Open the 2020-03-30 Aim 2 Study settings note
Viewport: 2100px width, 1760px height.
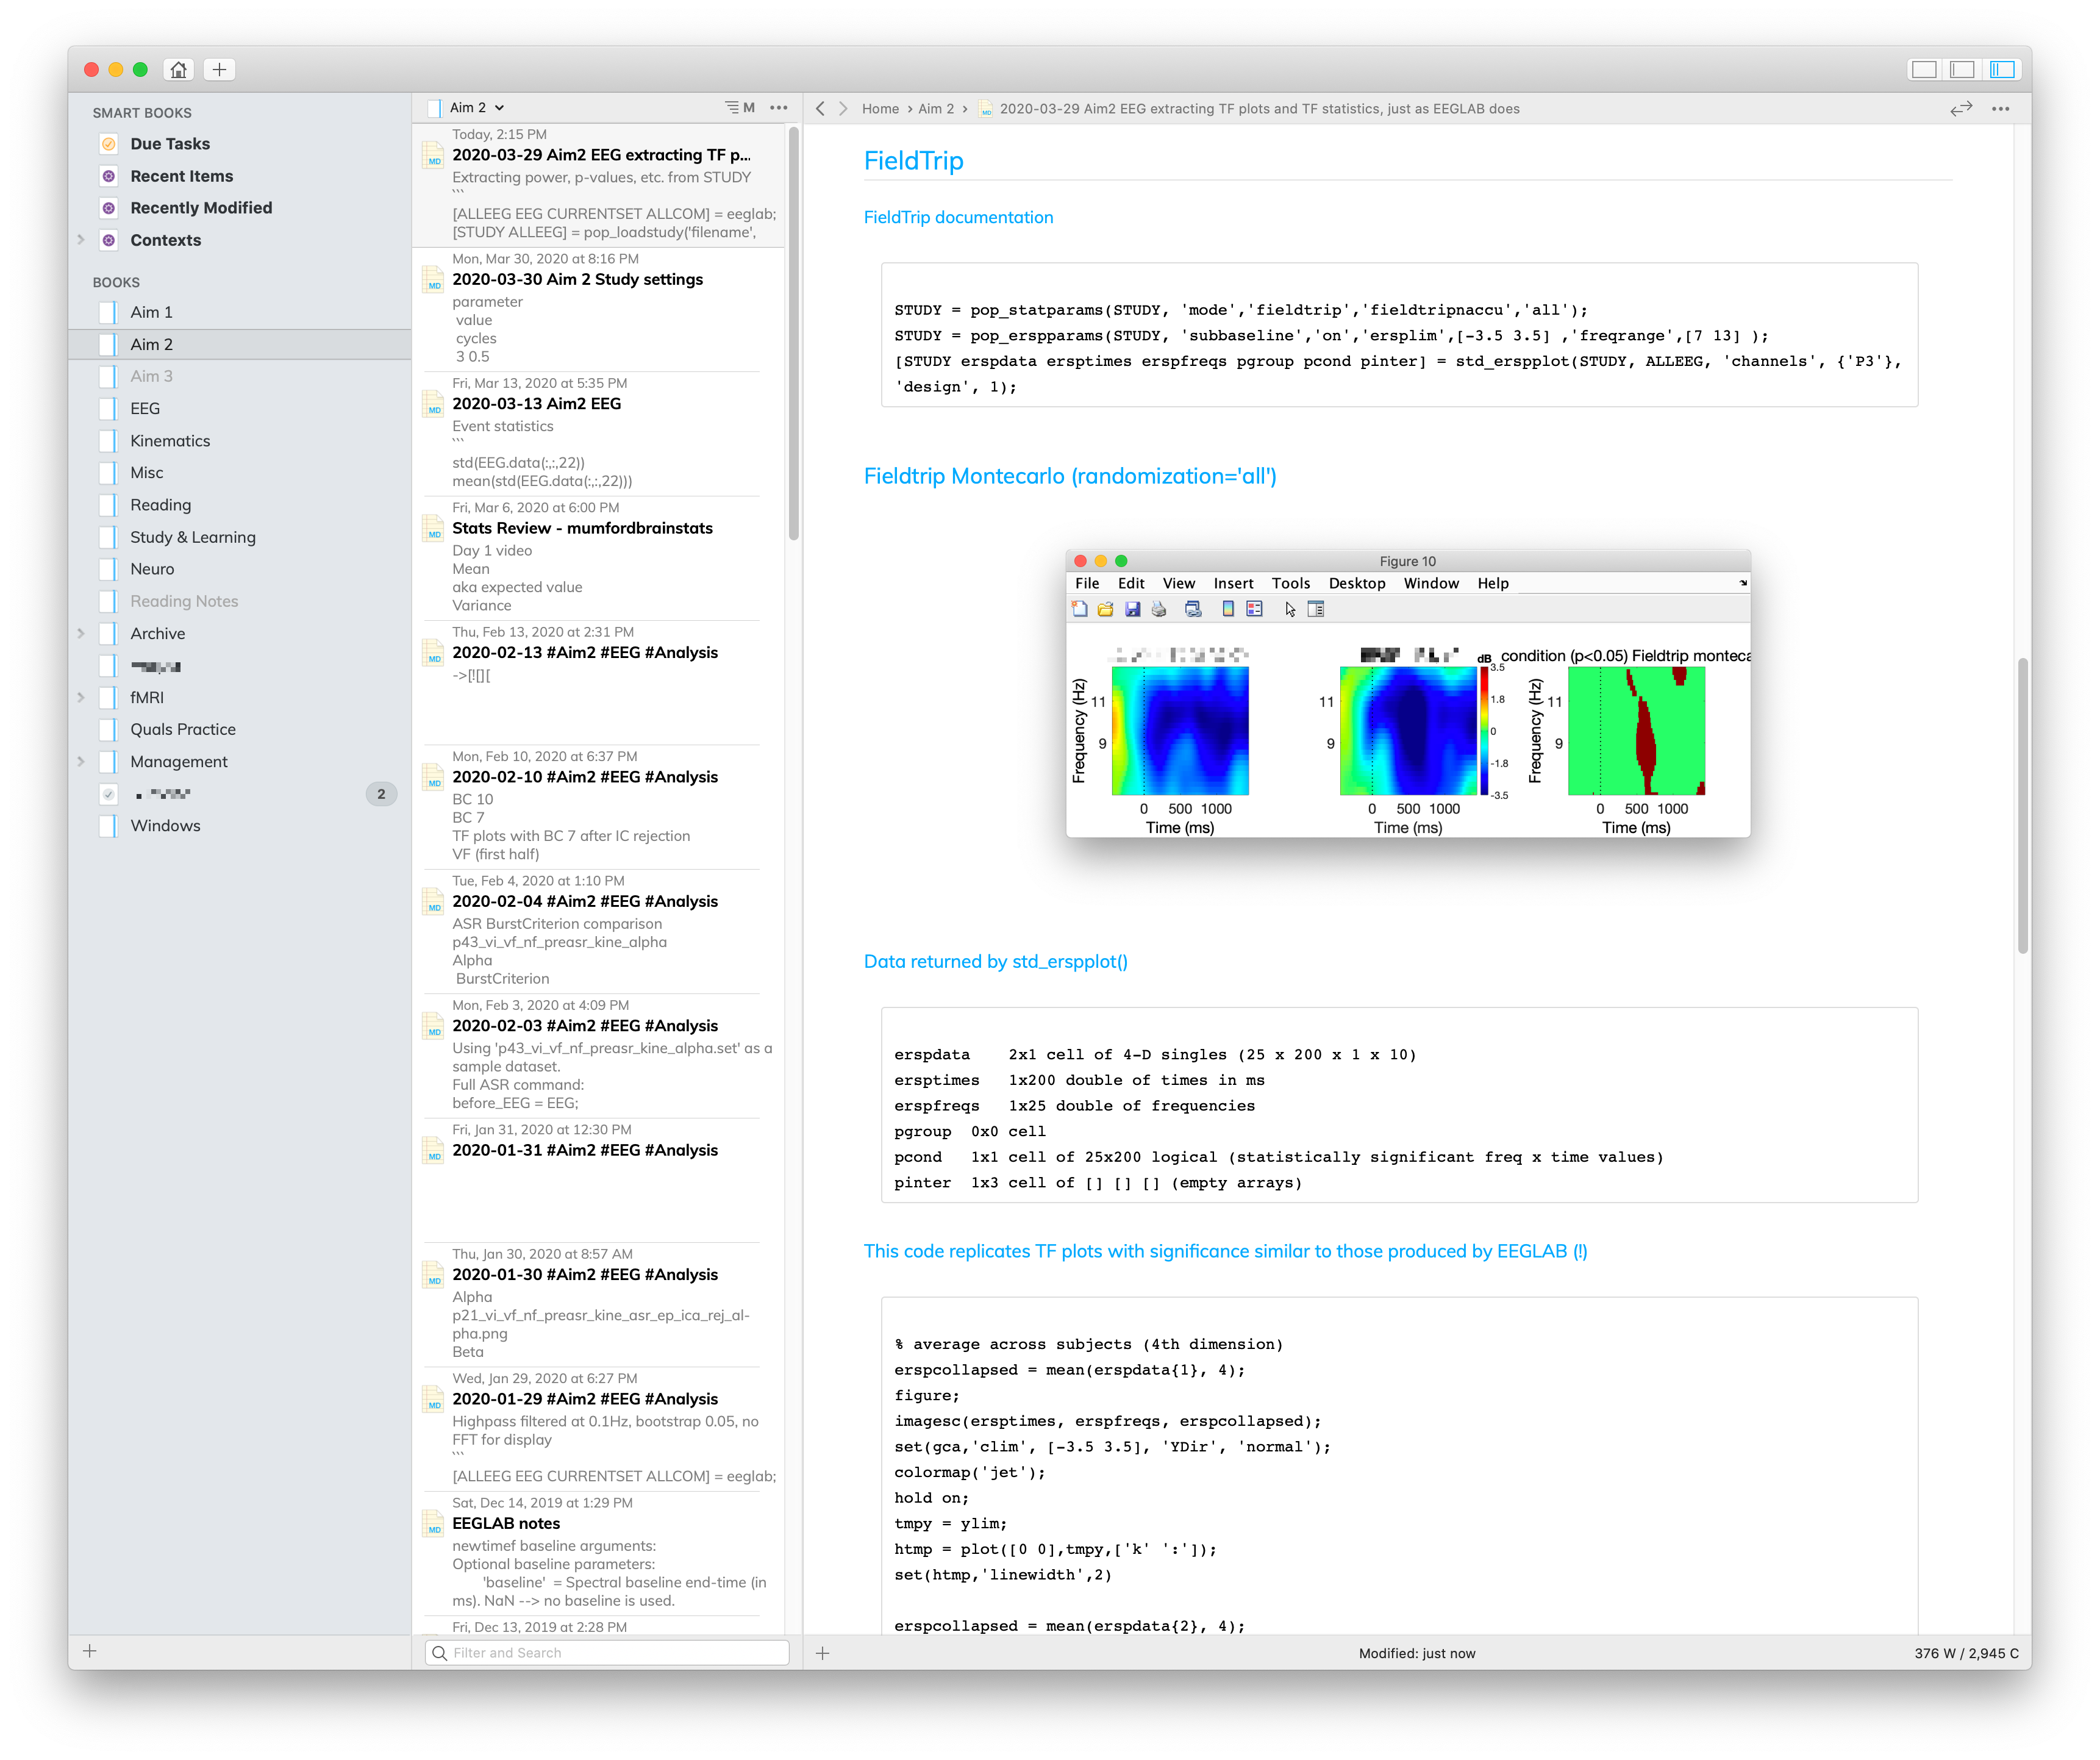pos(598,309)
